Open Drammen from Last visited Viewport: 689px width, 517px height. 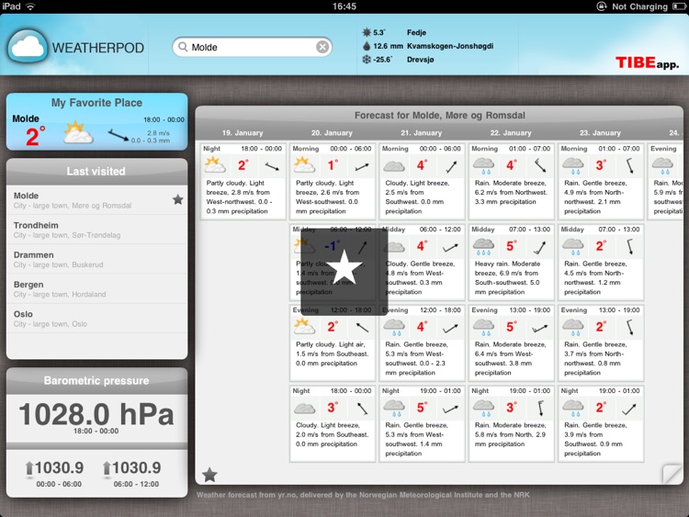coord(97,259)
